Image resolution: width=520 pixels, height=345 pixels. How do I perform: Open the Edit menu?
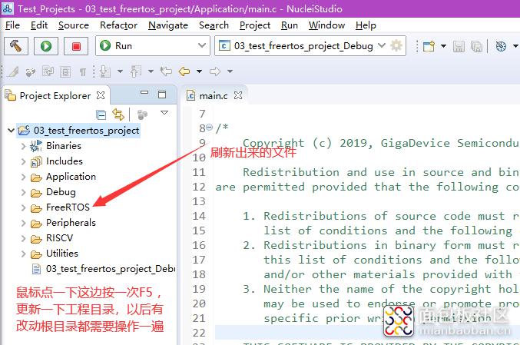click(39, 25)
